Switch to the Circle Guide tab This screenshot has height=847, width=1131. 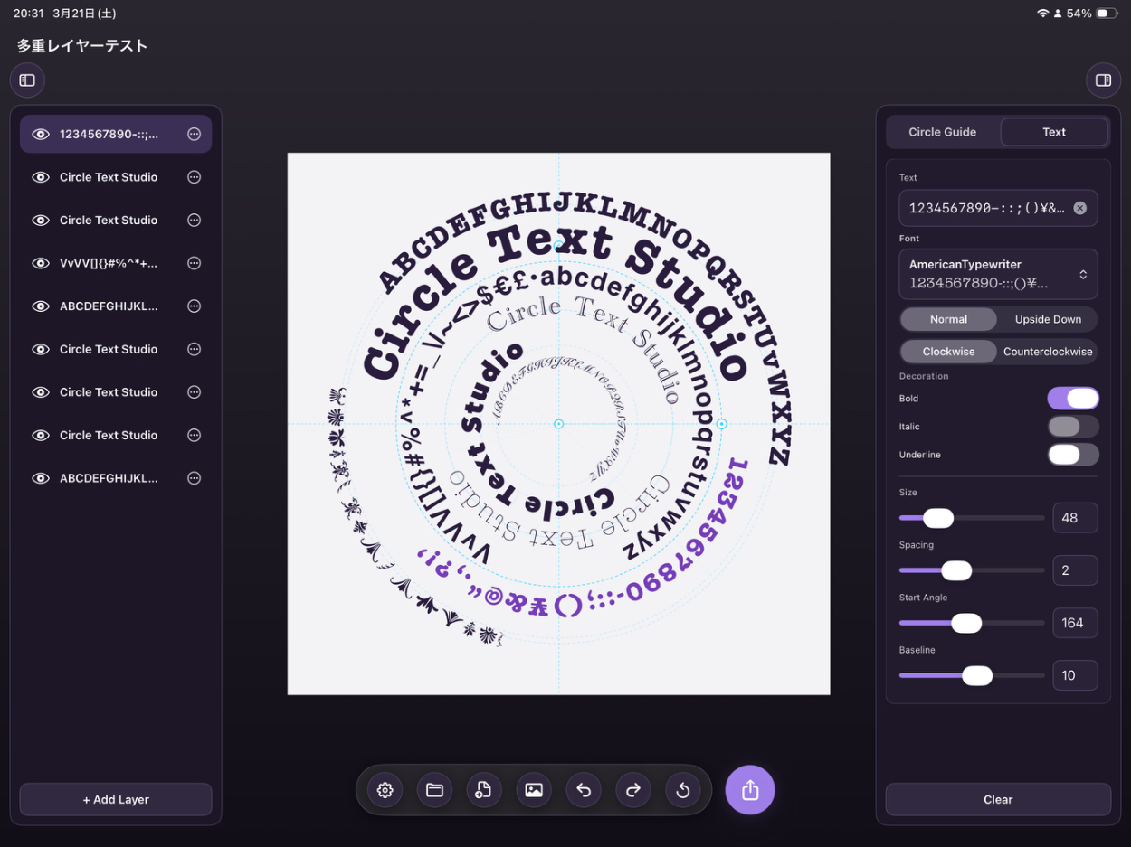pos(942,132)
